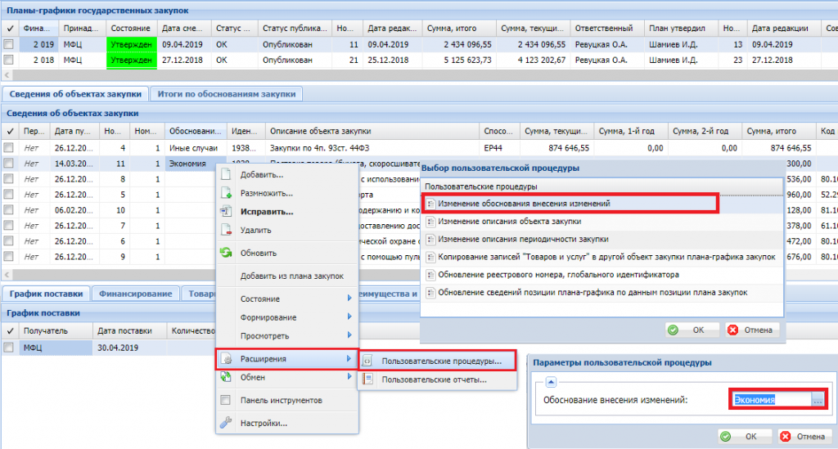
Task: Check the Панель инструментов checkbox
Action: [227, 401]
